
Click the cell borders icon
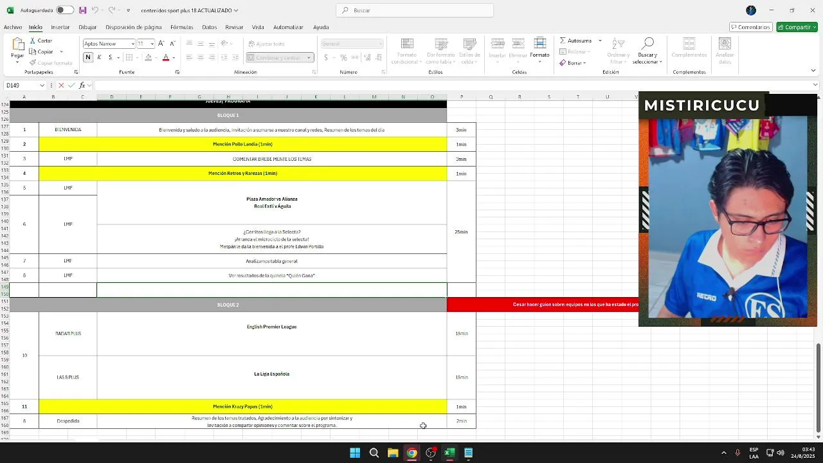(130, 57)
